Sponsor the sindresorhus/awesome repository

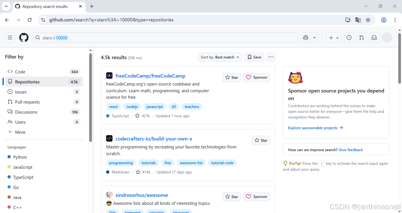pos(256,197)
